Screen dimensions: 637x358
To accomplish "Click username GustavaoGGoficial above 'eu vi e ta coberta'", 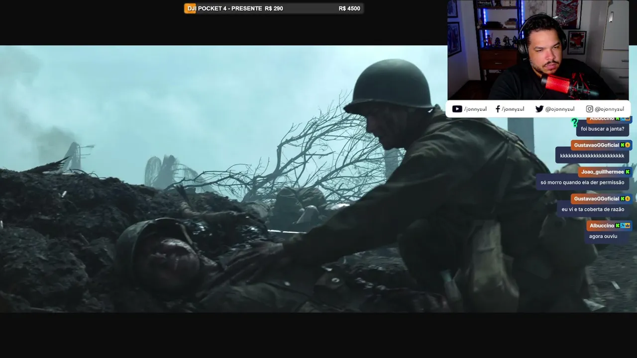I will point(597,199).
